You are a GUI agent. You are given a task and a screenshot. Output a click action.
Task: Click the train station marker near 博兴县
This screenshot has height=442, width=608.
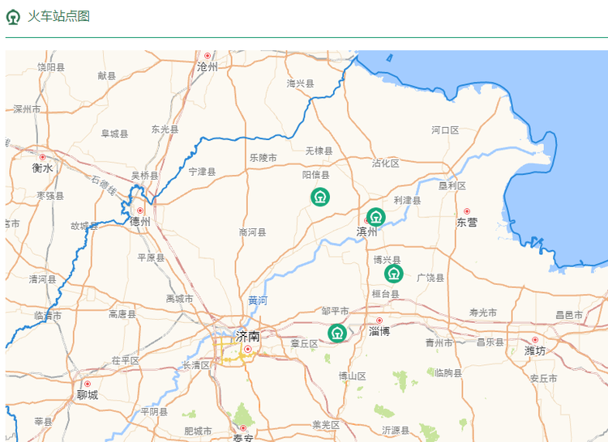tap(394, 274)
